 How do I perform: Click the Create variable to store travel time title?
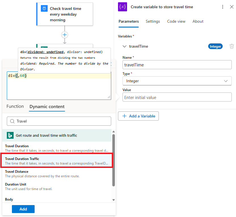coord(162,7)
